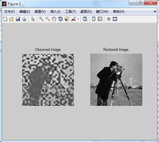
Task: Toggle the Link Plot icon
Action: [85, 19]
